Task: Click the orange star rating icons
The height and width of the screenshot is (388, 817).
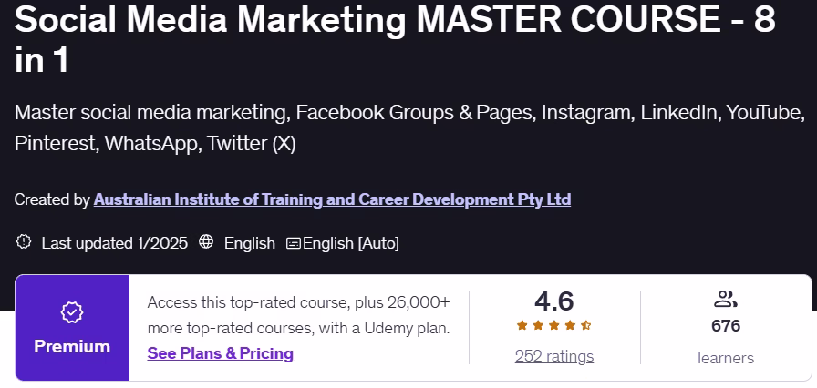Action: coord(554,325)
